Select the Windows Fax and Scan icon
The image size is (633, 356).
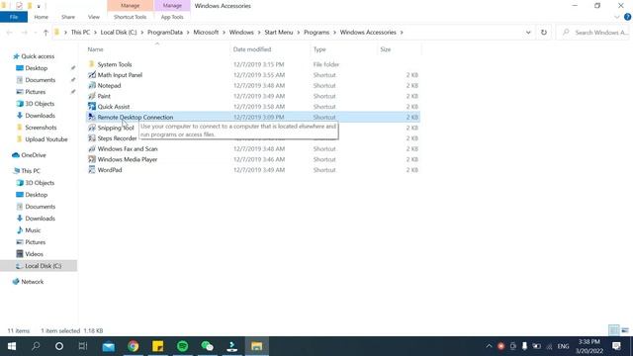(x=92, y=149)
